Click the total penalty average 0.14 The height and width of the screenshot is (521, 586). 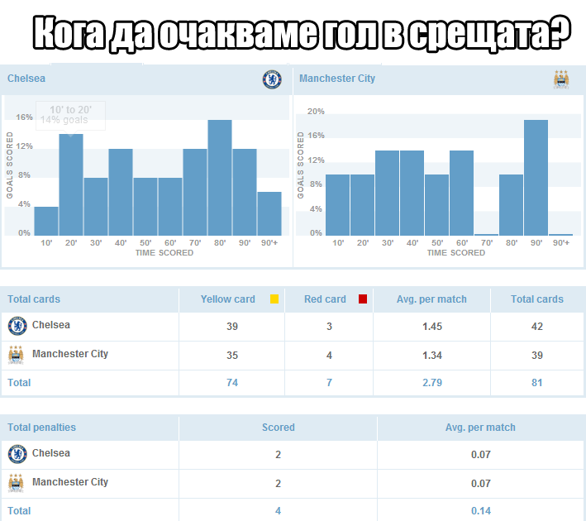[480, 510]
